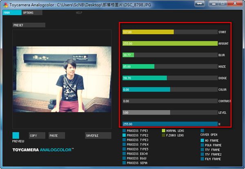Click the TOYCAMERA ANALOGCOLOR logo
This screenshot has height=169, width=245.
(43, 150)
